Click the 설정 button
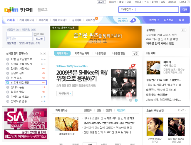The width and height of the screenshot is (191, 145). 135,54
